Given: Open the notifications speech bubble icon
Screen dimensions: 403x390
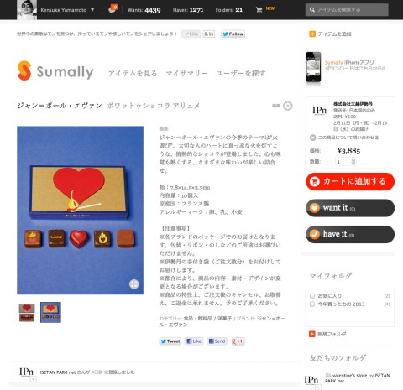Looking at the screenshot, I should (113, 9).
